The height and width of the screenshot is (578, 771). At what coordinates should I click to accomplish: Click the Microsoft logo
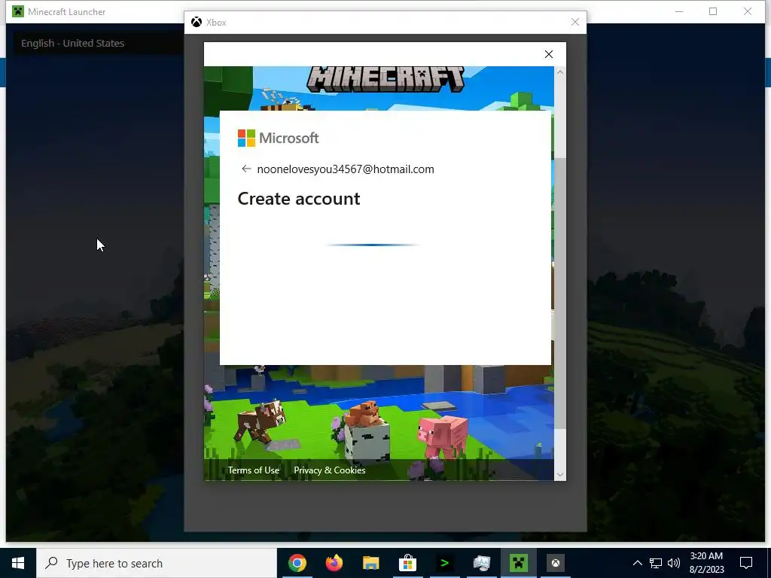(279, 138)
